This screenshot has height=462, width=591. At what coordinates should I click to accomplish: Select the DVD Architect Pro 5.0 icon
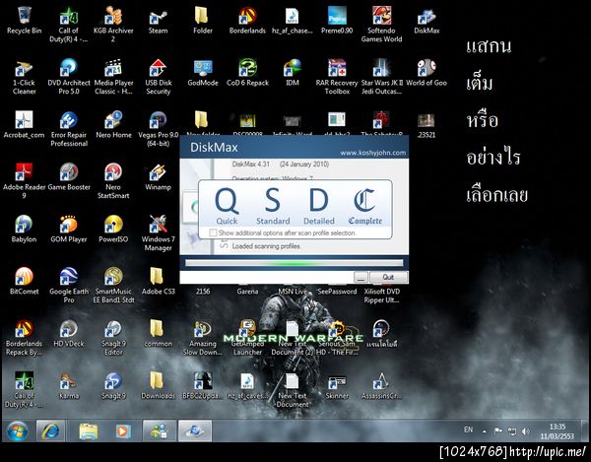pos(69,77)
